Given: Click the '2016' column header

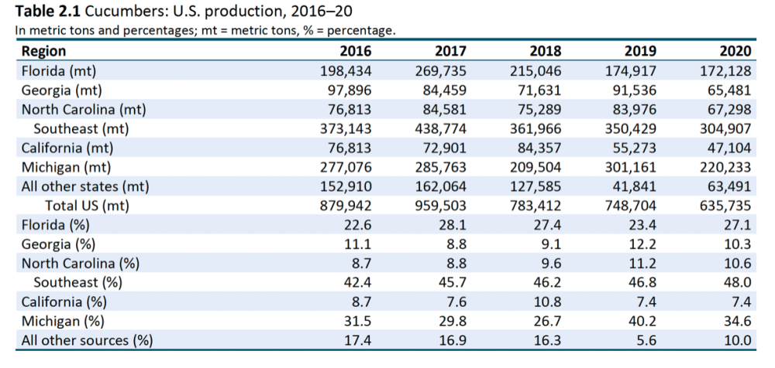Looking at the screenshot, I should [x=356, y=51].
